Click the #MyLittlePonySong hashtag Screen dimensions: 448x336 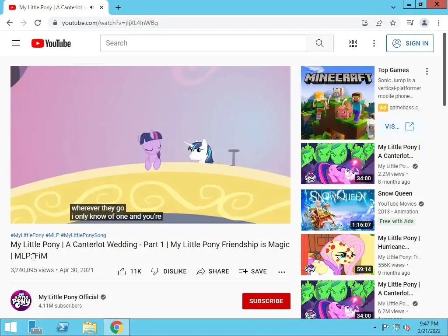(84, 235)
